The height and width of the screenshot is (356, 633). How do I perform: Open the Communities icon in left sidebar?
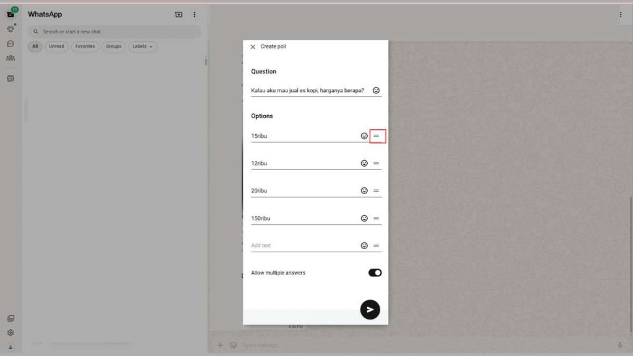[x=11, y=58]
